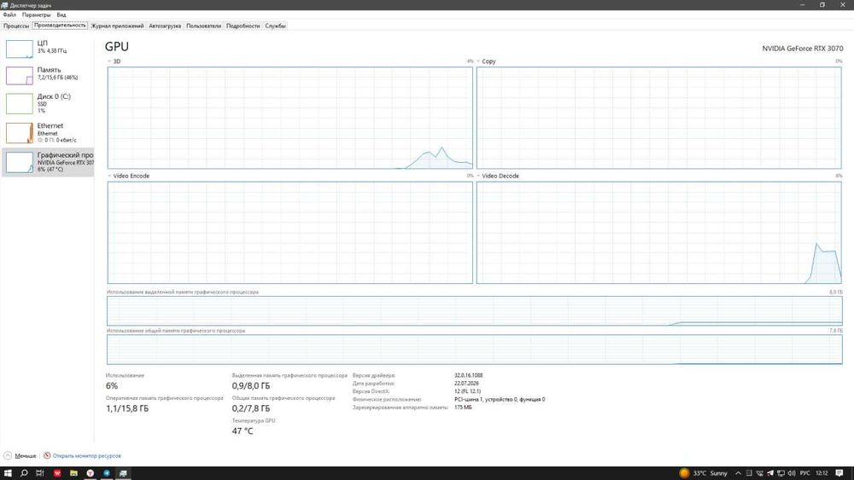The image size is (854, 480).
Task: Open the Вид menu
Action: [61, 14]
